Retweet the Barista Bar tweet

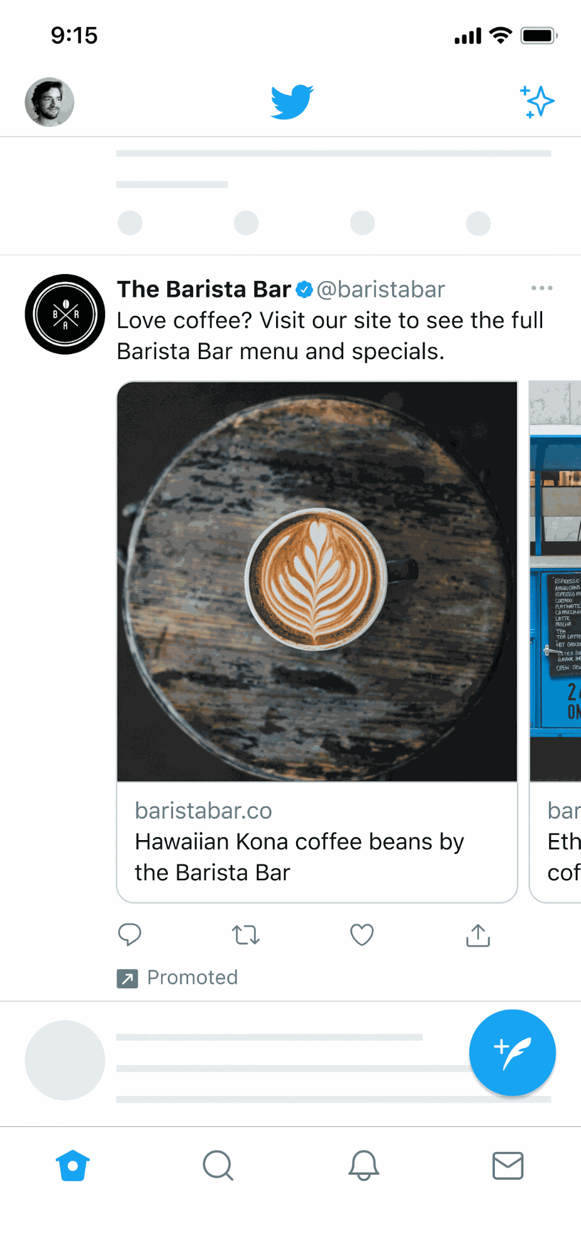tap(246, 935)
